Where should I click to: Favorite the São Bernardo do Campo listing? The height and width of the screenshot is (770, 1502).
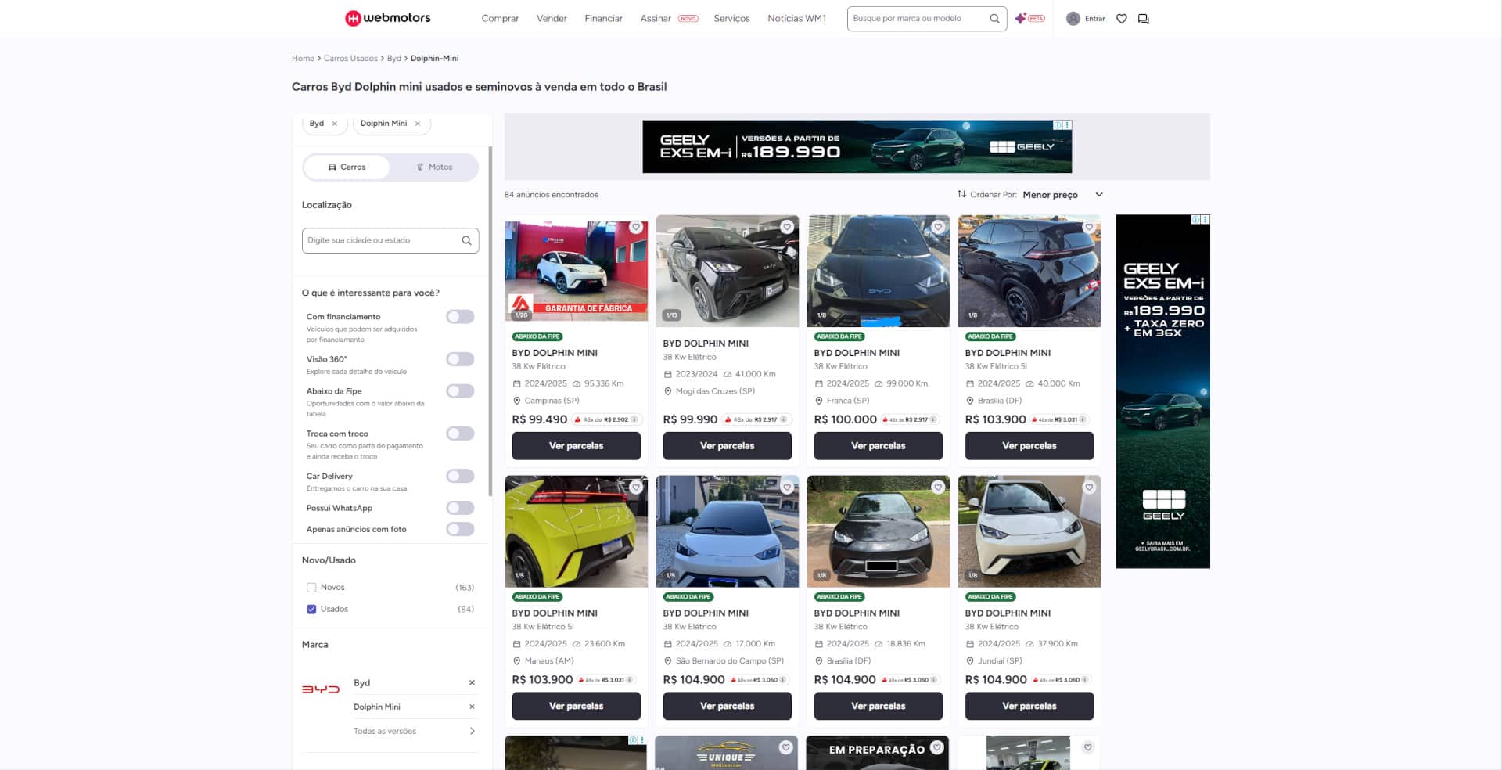click(x=787, y=488)
